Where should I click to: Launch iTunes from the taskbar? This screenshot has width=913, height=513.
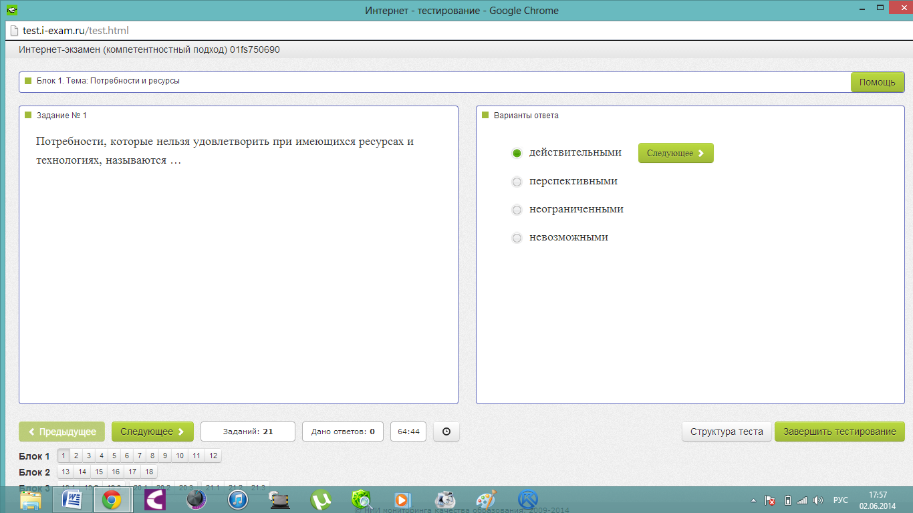click(238, 500)
